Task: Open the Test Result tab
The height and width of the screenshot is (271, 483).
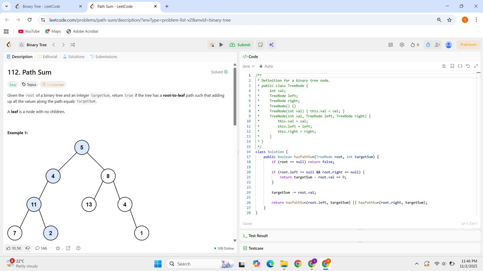Action: (x=255, y=236)
